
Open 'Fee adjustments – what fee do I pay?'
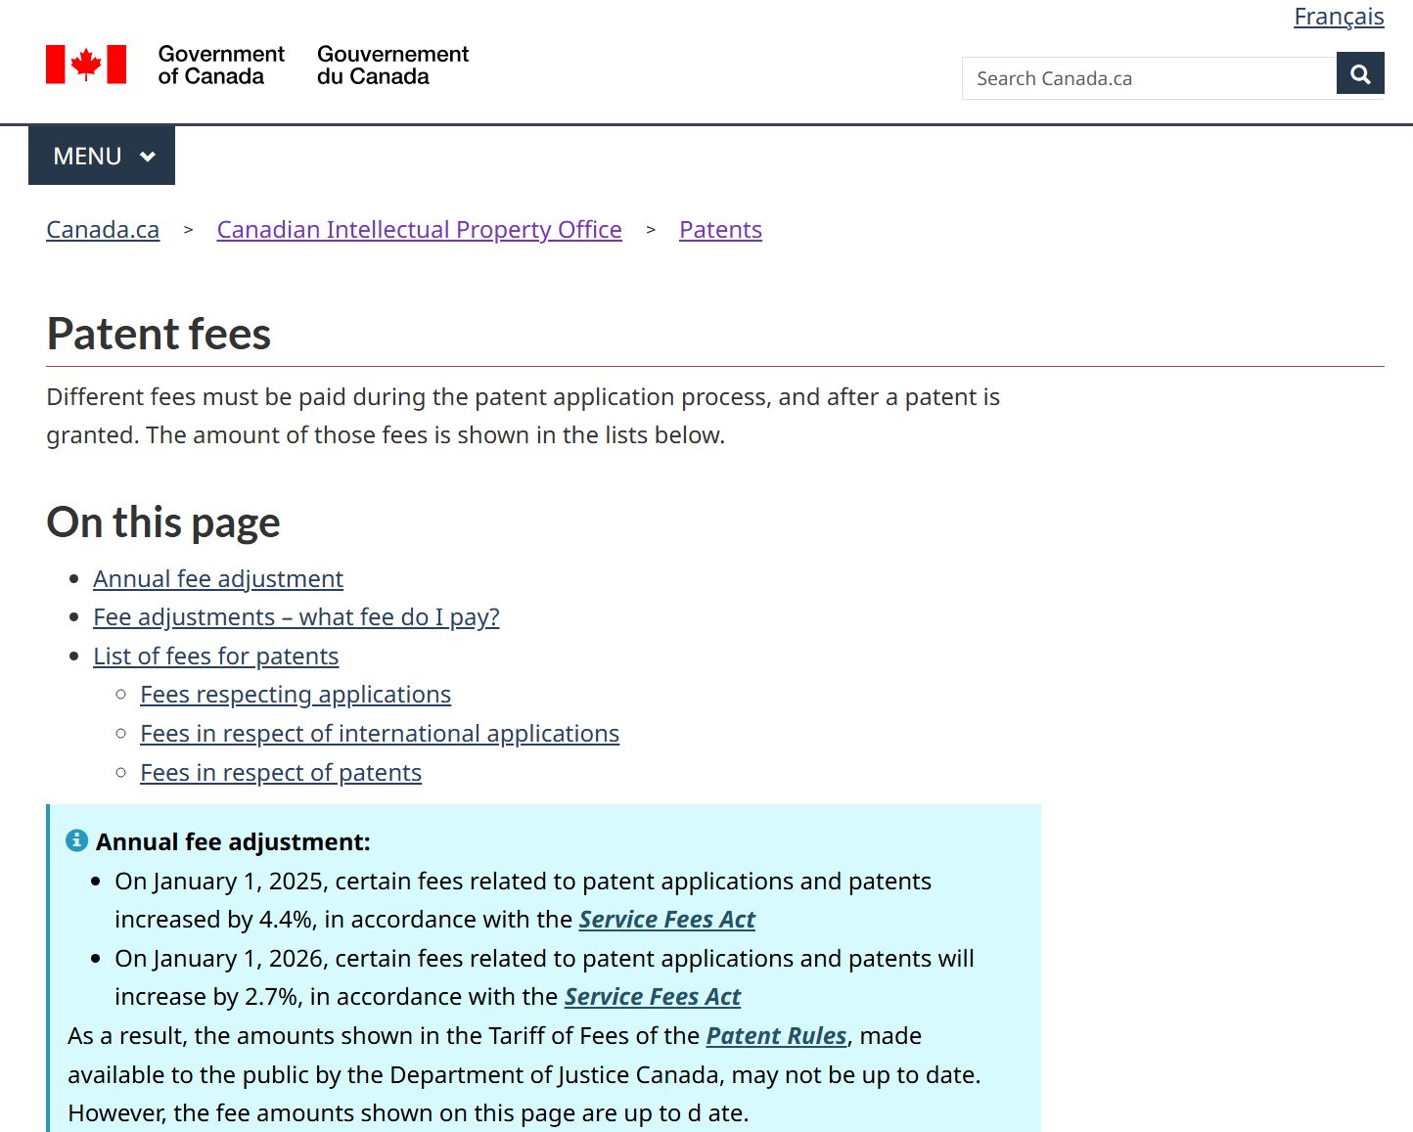(296, 617)
